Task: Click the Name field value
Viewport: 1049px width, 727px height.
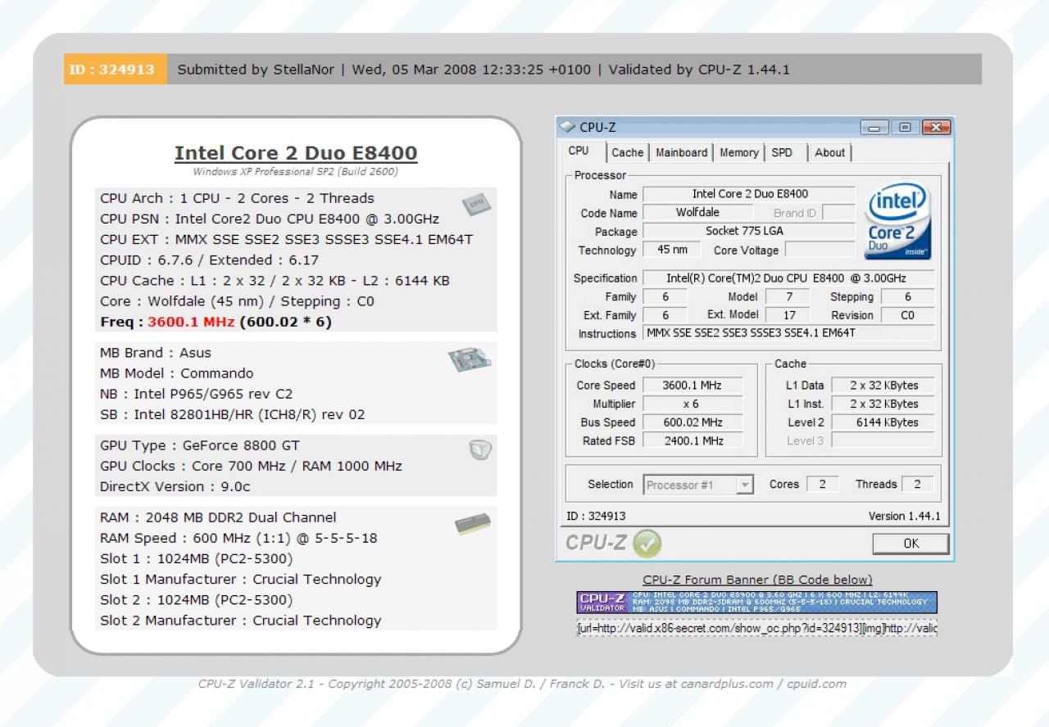Action: pos(749,194)
